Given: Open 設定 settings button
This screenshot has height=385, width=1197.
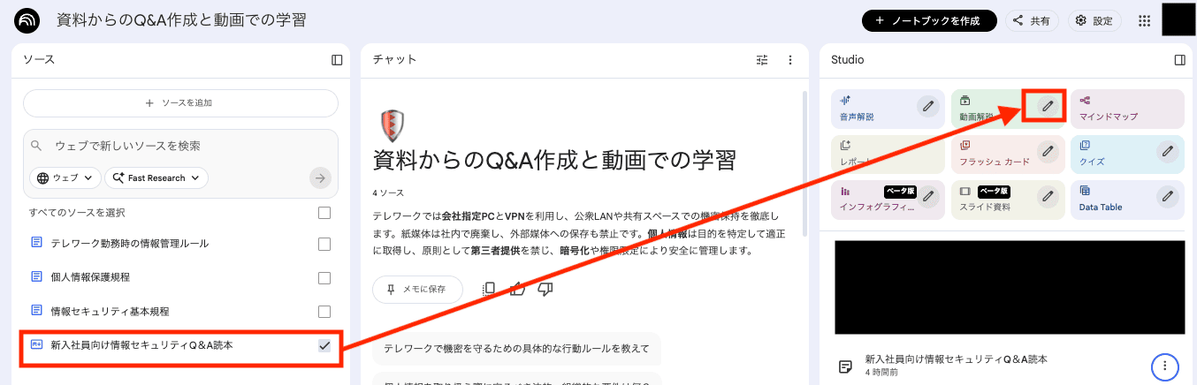Looking at the screenshot, I should click(1094, 20).
